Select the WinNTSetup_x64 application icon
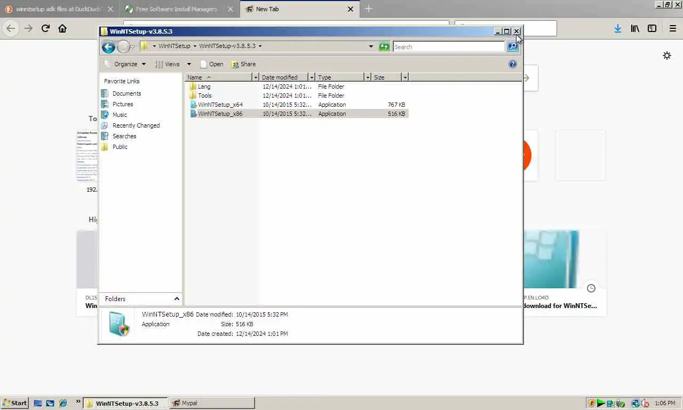 pos(193,105)
